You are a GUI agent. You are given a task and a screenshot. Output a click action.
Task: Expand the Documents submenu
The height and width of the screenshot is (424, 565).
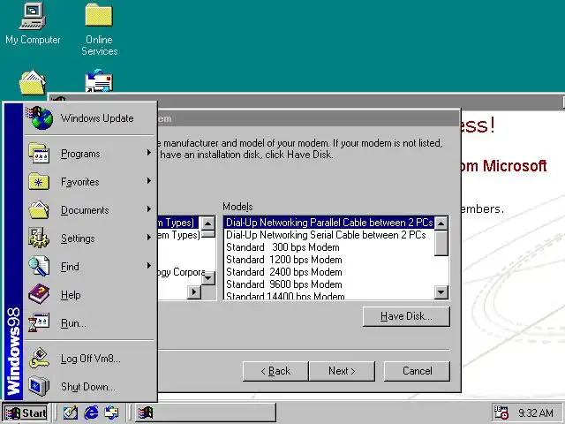(90, 210)
